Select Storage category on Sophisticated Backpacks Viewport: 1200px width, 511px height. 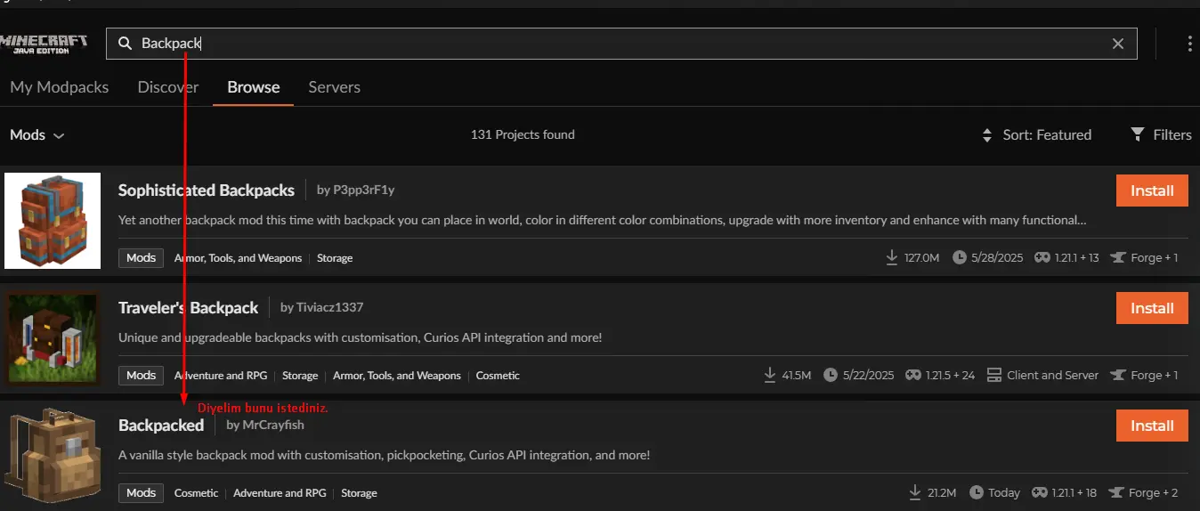click(335, 258)
